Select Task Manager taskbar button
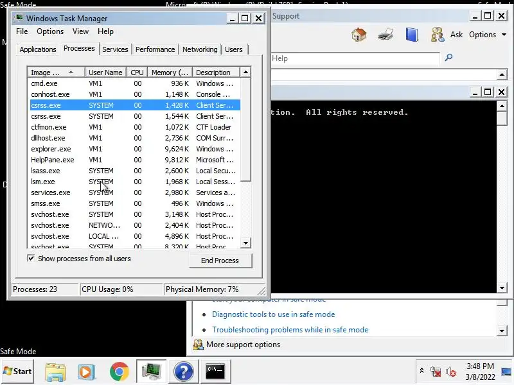The height and width of the screenshot is (385, 514). (x=151, y=372)
